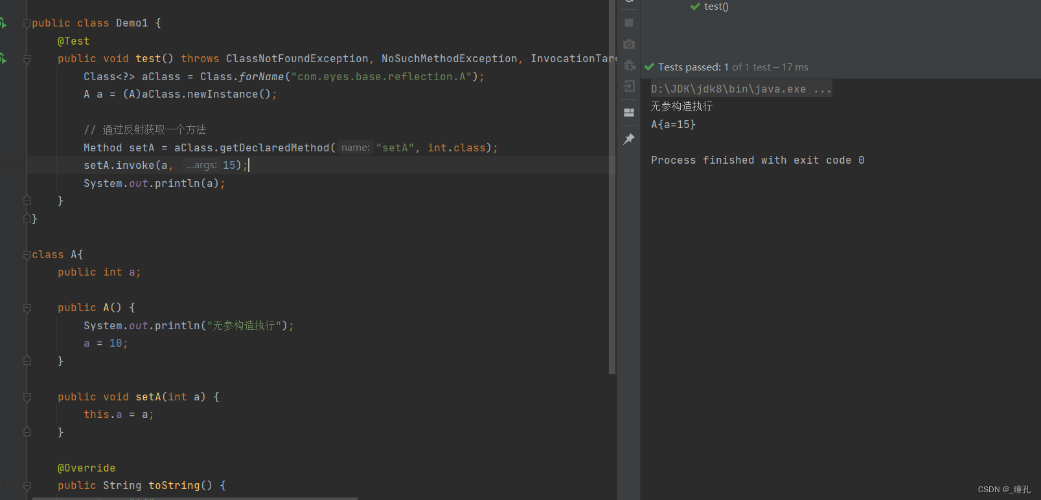
Task: Click the '...args:' inlay parameter hint
Action: [201, 166]
